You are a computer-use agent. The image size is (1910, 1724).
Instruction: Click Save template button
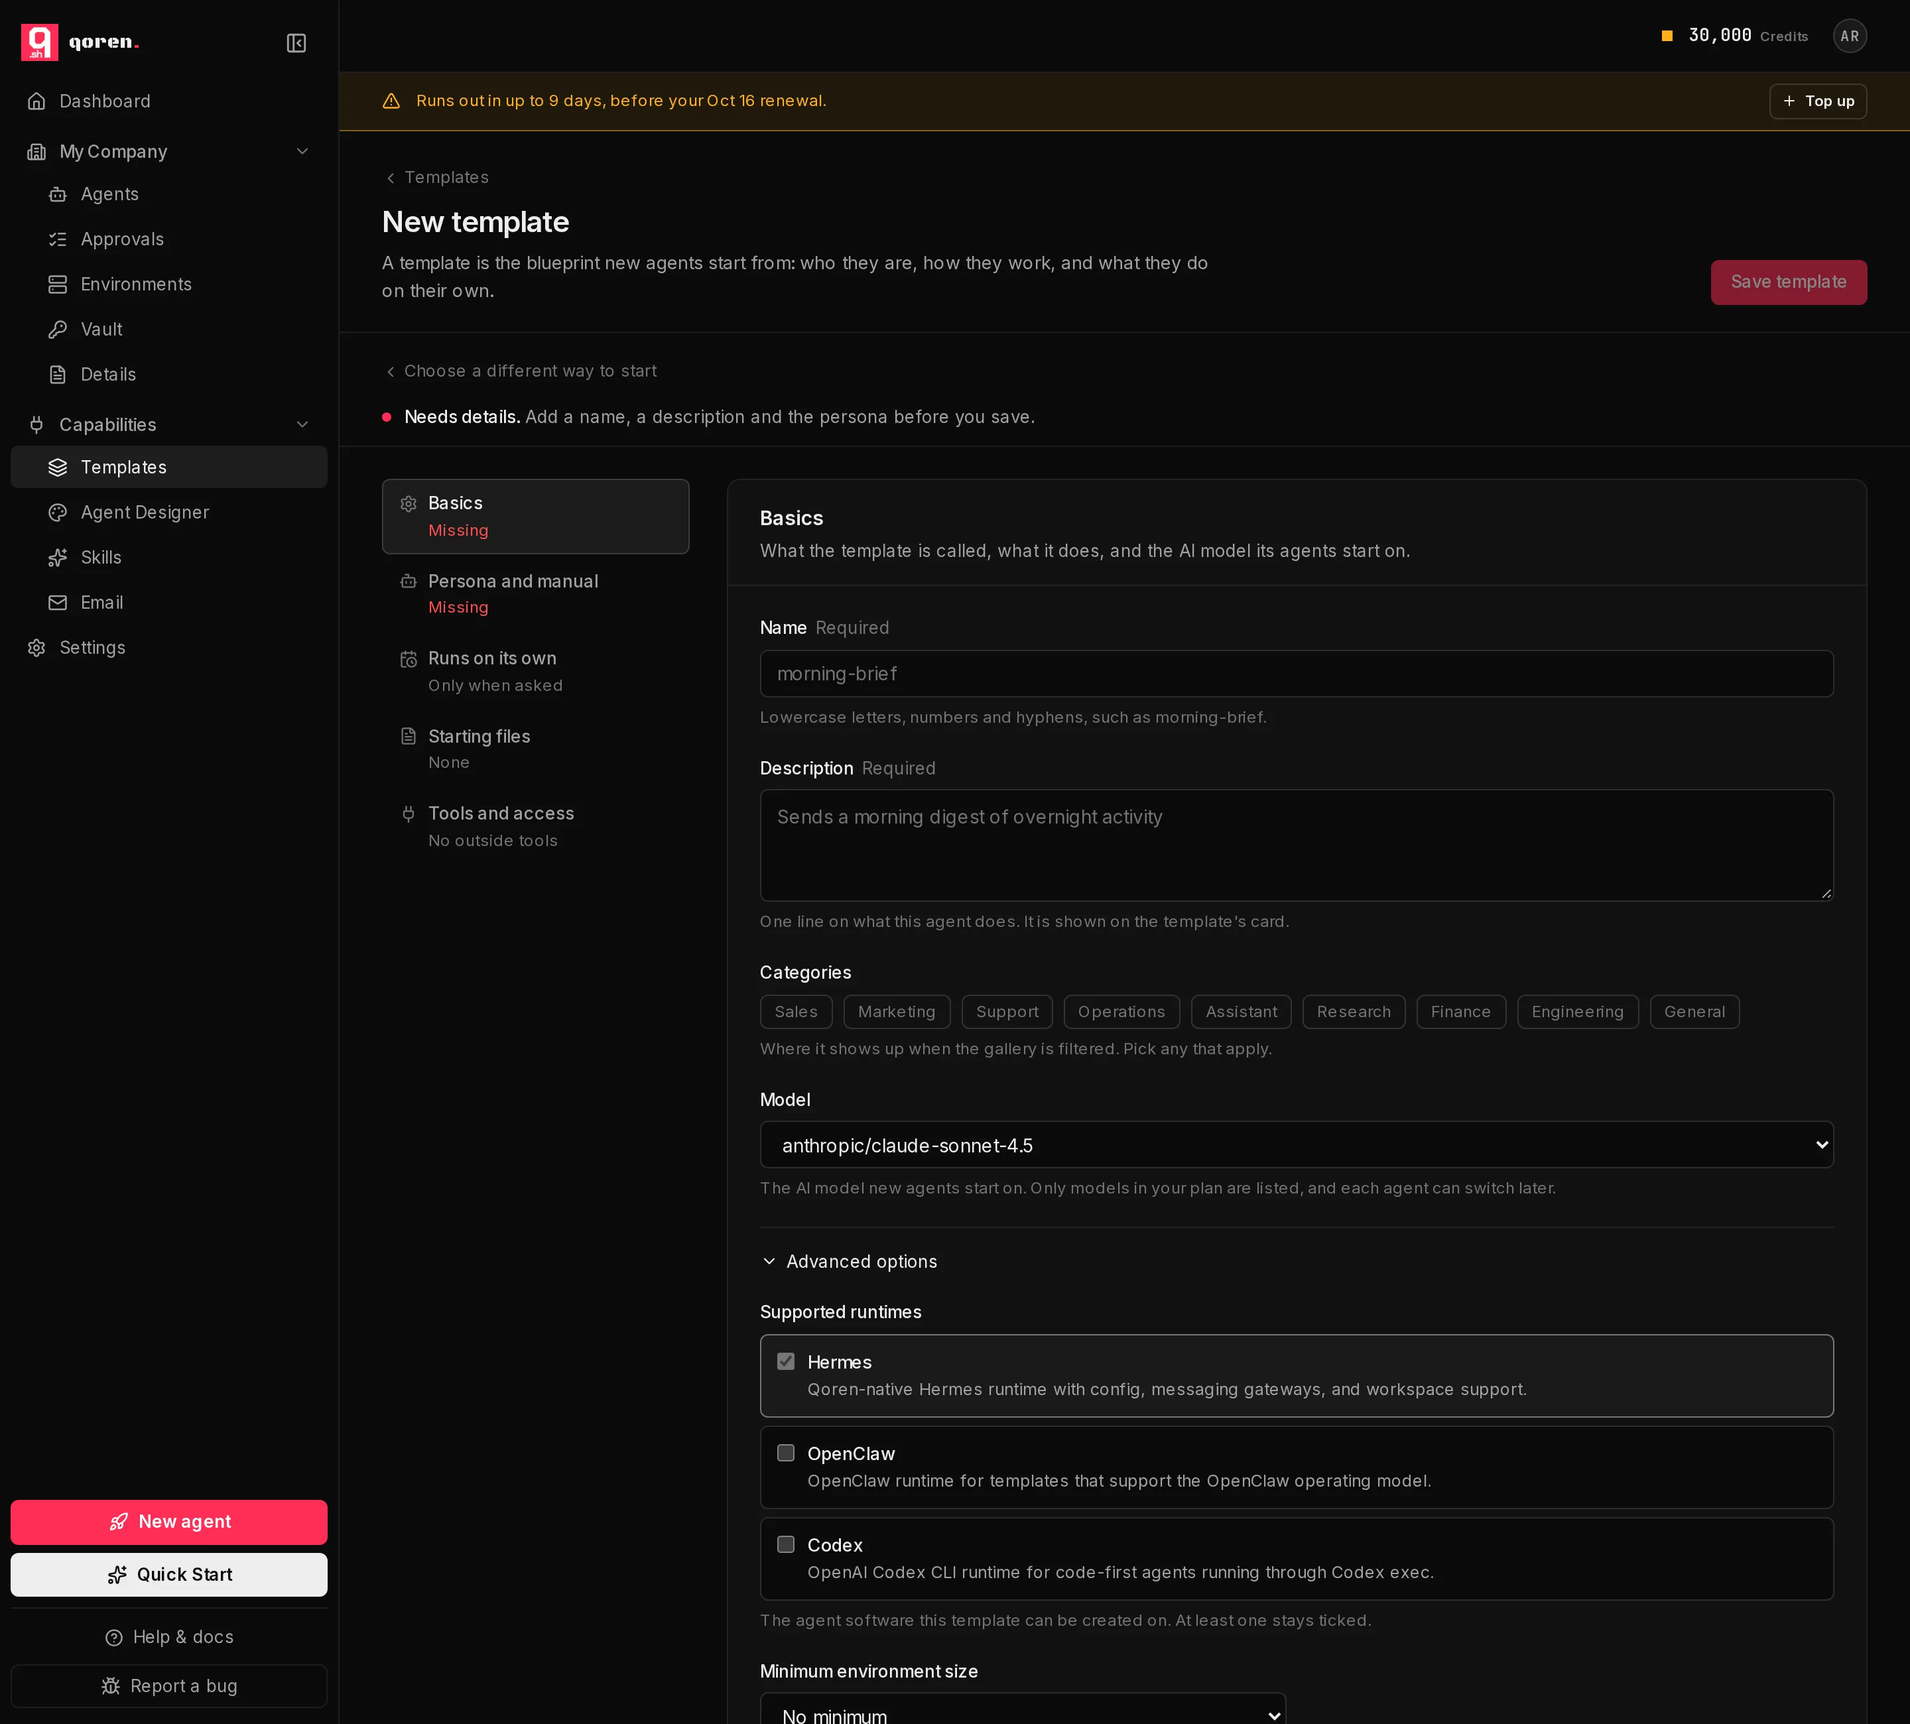1788,282
